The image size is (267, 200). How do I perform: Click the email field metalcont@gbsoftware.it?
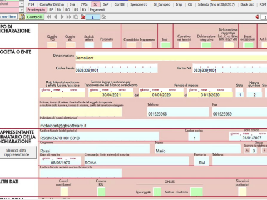click(154, 124)
